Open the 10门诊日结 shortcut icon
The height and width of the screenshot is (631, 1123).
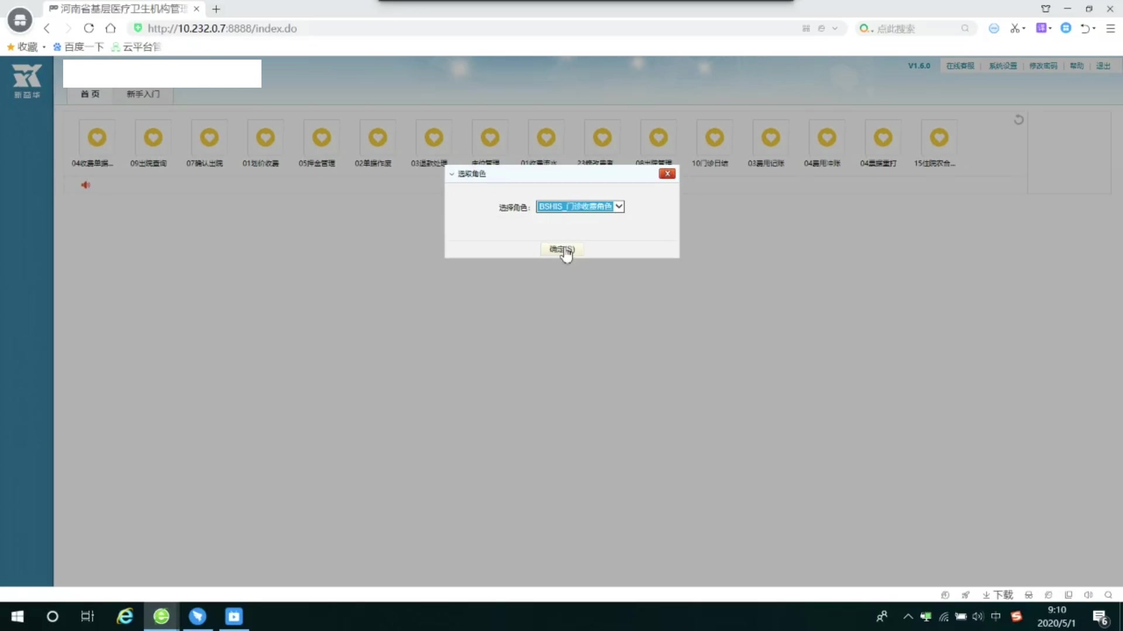pos(715,138)
